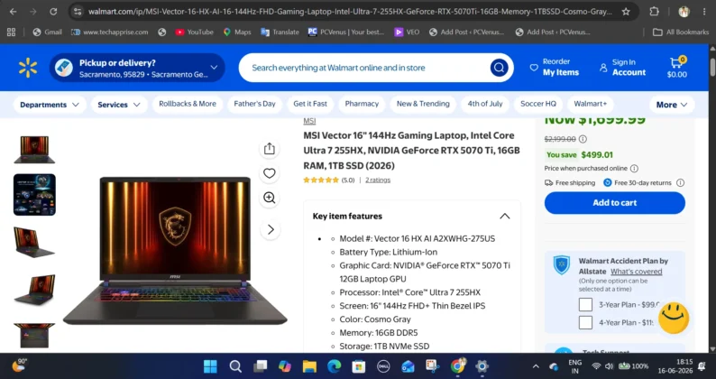Viewport: 716px width, 379px height.
Task: Show hidden system tray icons chevron
Action: click(x=536, y=366)
